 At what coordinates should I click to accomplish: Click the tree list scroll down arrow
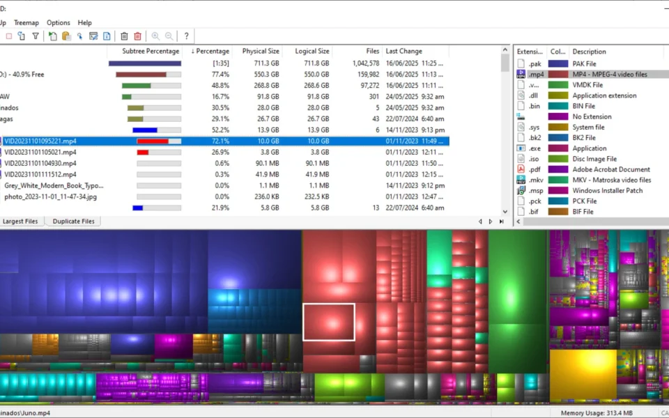(x=505, y=212)
